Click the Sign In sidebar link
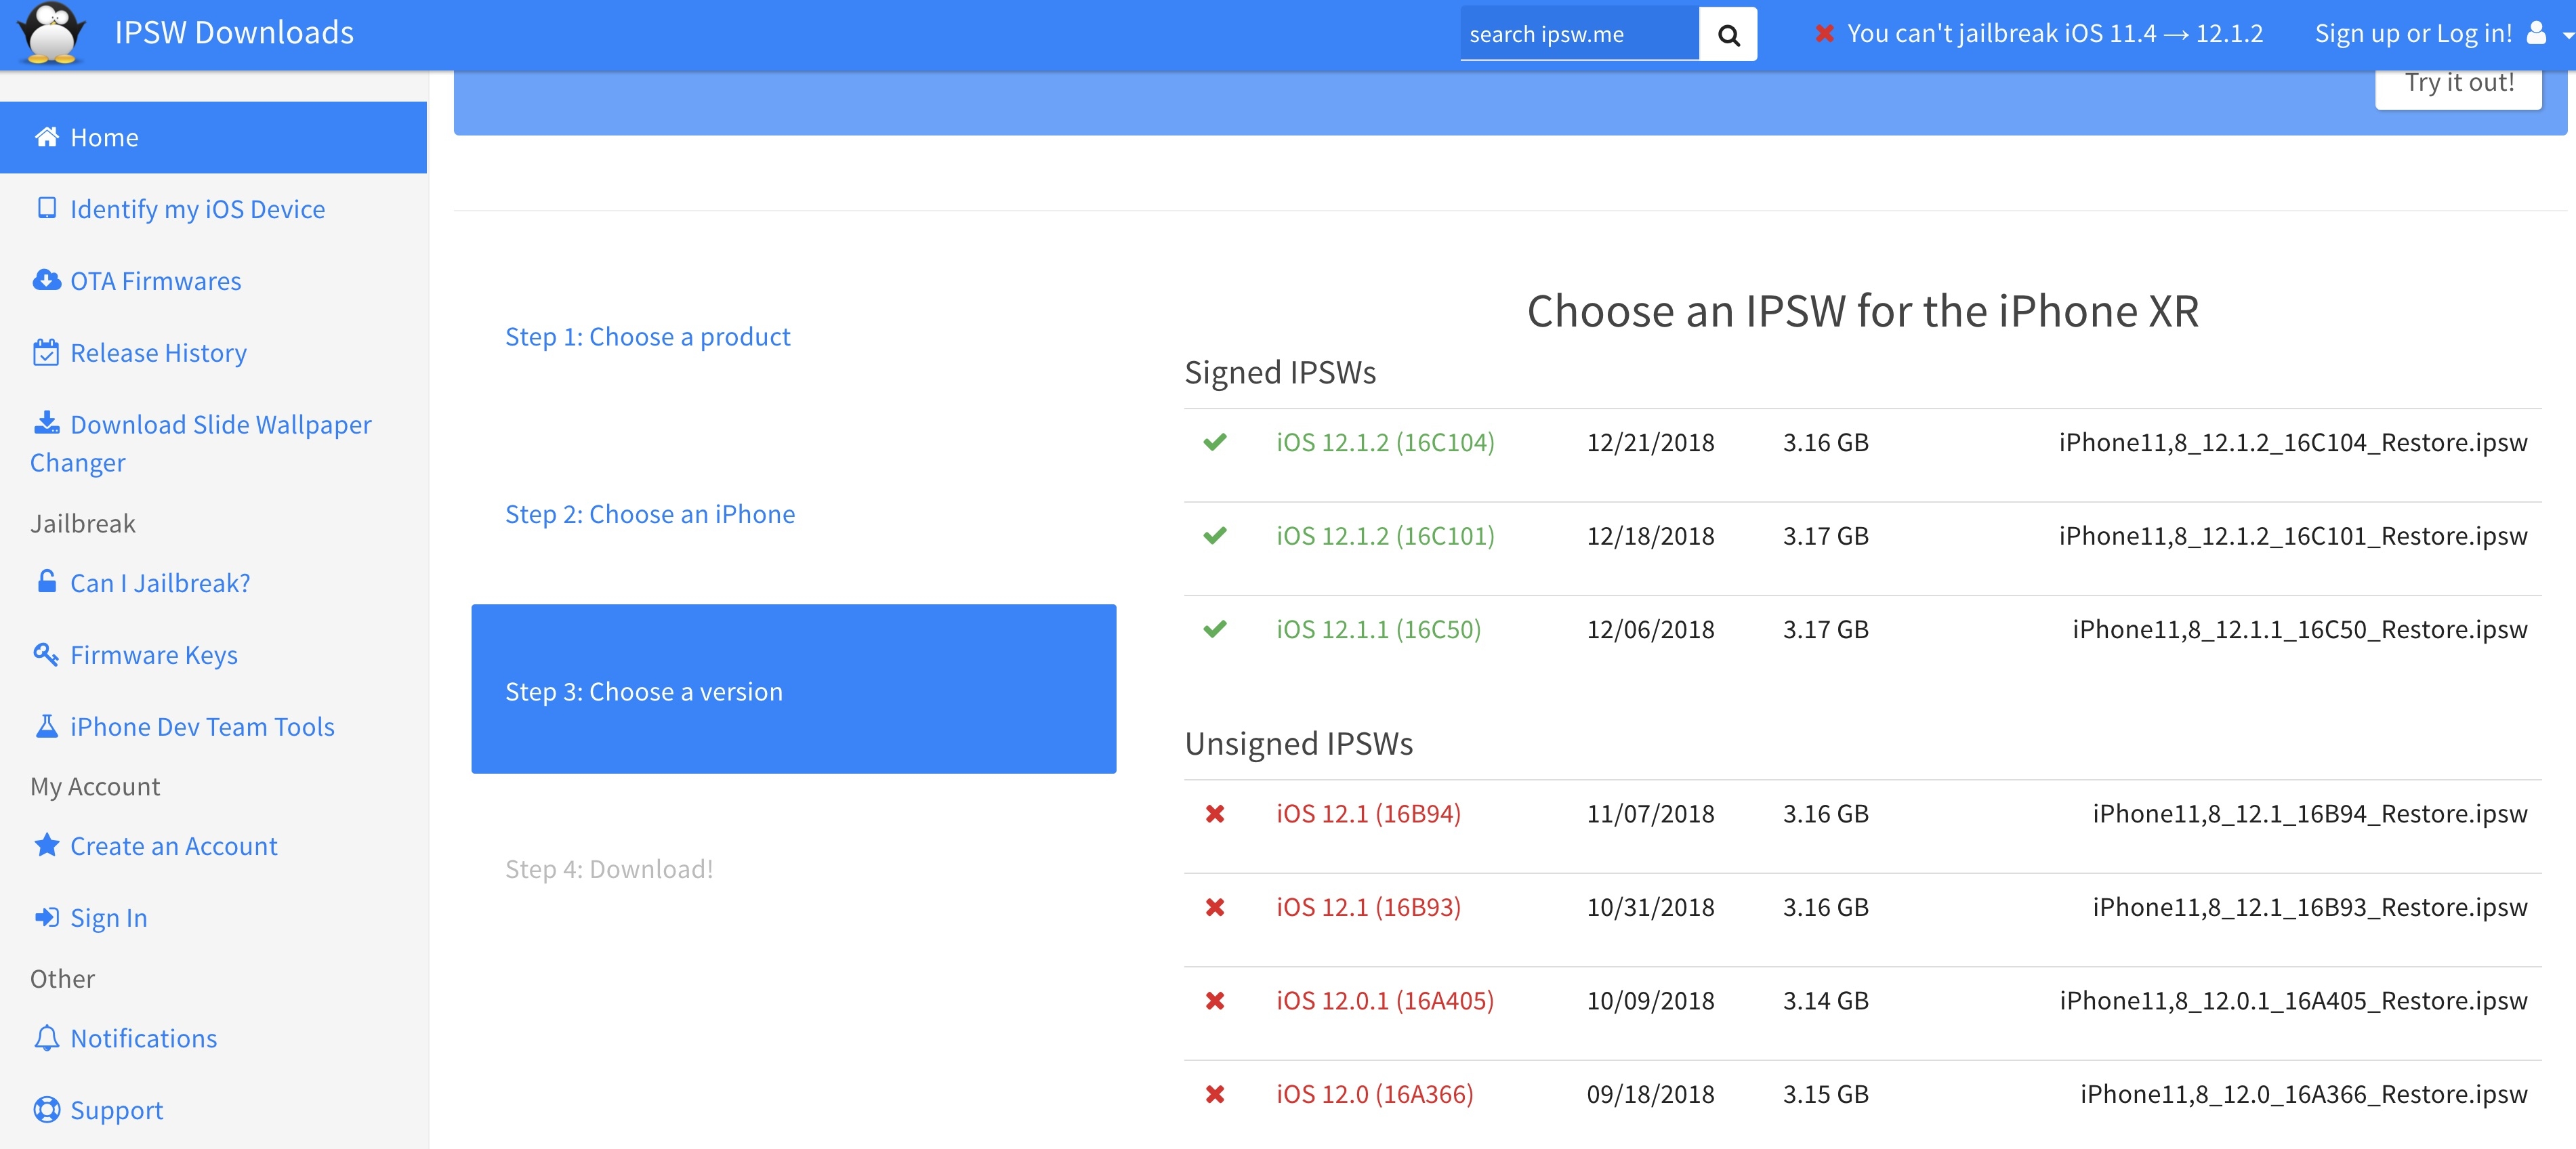The image size is (2576, 1149). click(108, 918)
